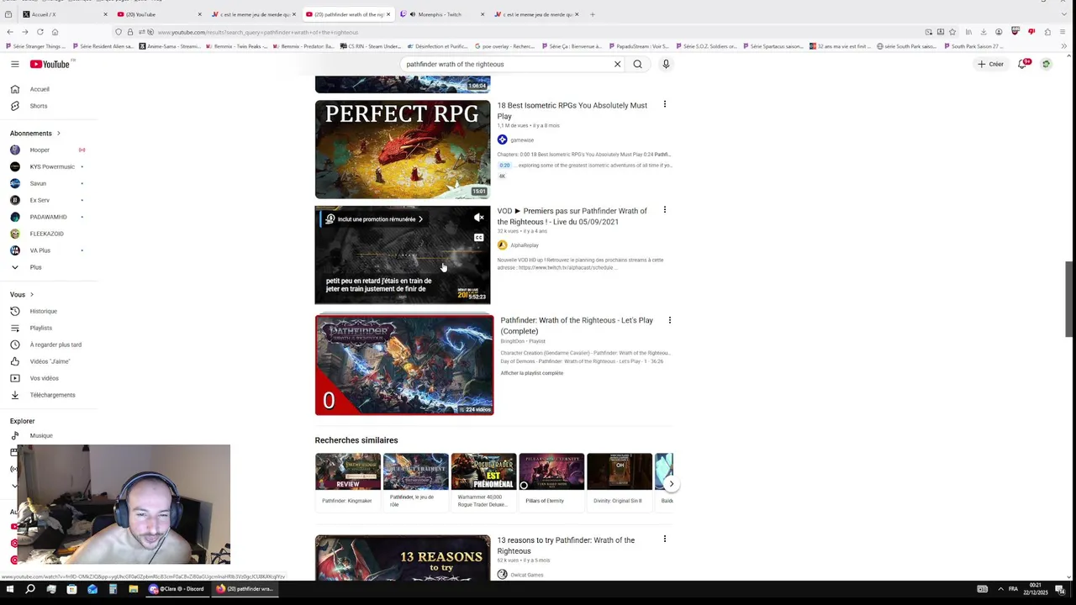Bookmark this page with star icon

click(952, 32)
